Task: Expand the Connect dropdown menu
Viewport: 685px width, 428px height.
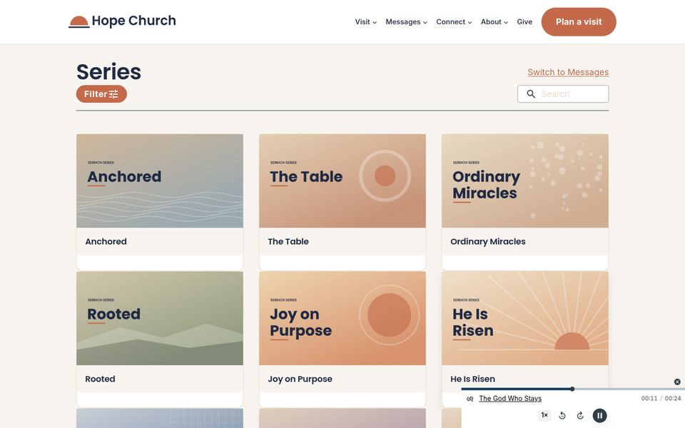Action: 454,22
